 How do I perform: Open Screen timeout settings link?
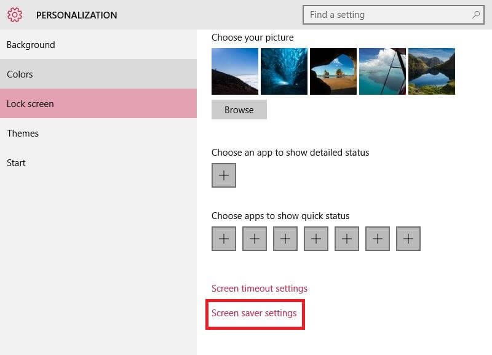click(x=260, y=289)
